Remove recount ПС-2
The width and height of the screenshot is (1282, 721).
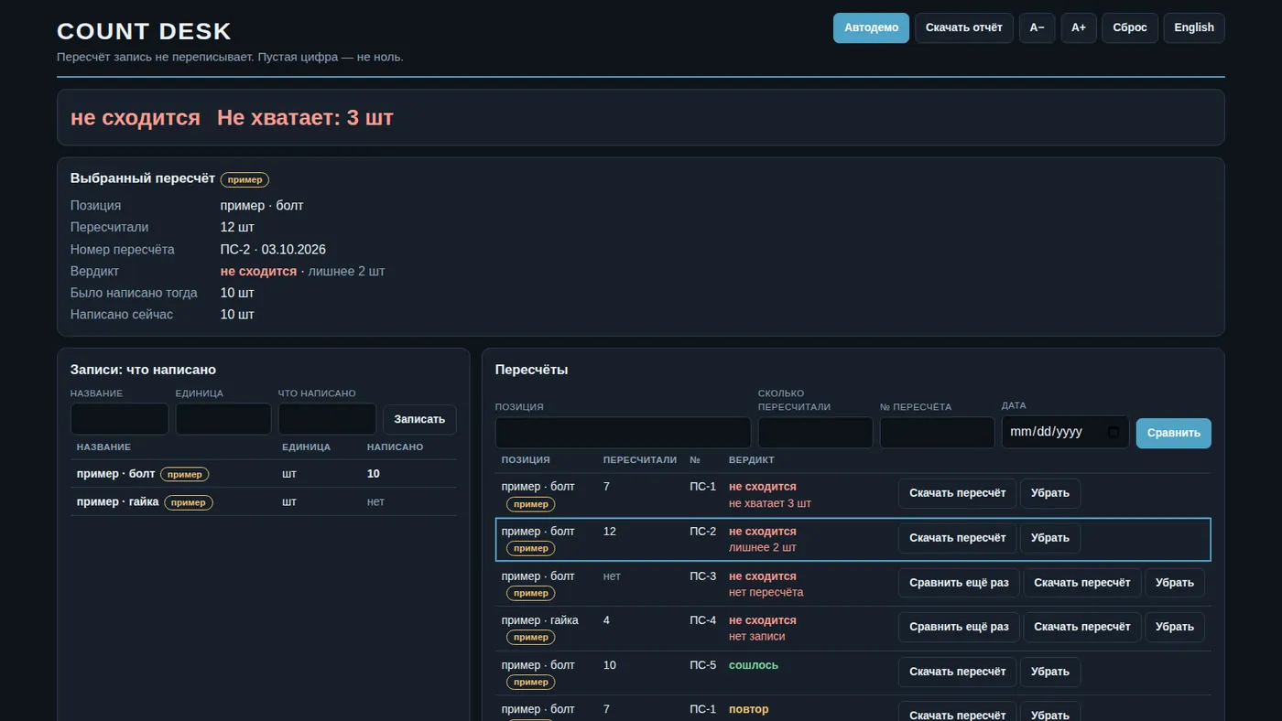click(1050, 538)
